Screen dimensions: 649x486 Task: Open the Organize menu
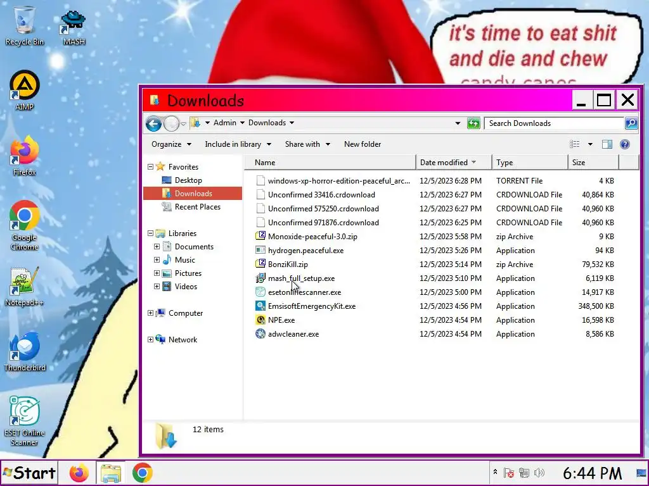click(171, 144)
